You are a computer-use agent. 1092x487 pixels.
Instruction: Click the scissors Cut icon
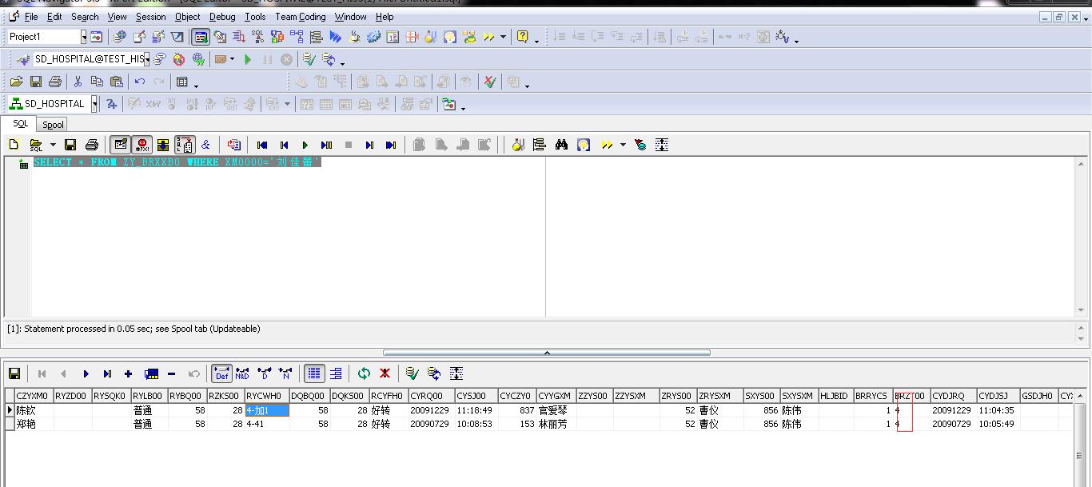(78, 82)
